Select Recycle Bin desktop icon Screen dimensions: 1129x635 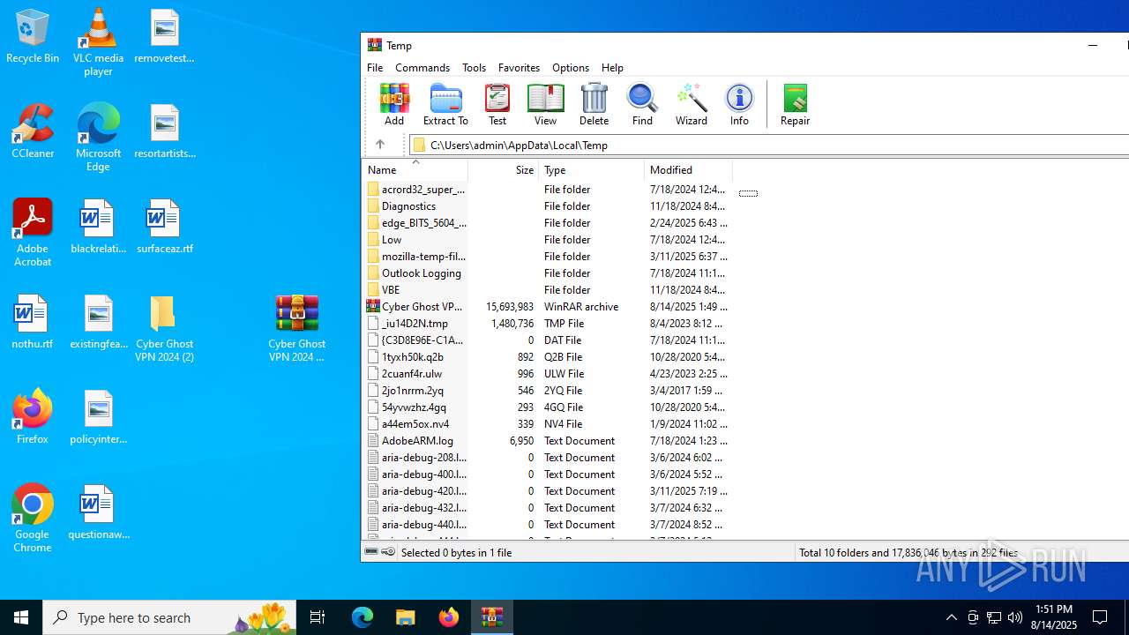[x=33, y=37]
